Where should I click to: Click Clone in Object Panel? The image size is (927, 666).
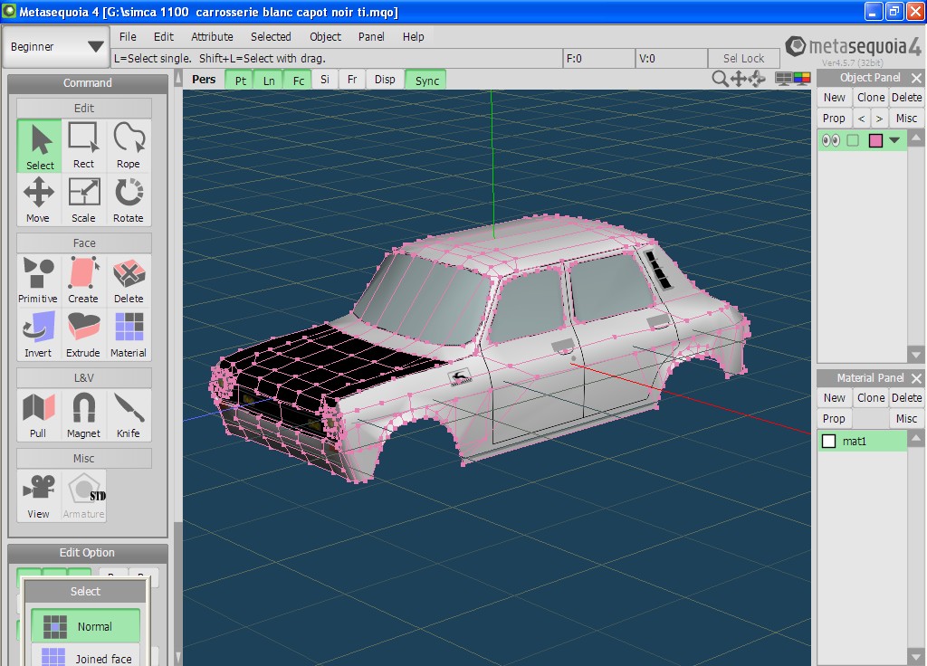[871, 98]
